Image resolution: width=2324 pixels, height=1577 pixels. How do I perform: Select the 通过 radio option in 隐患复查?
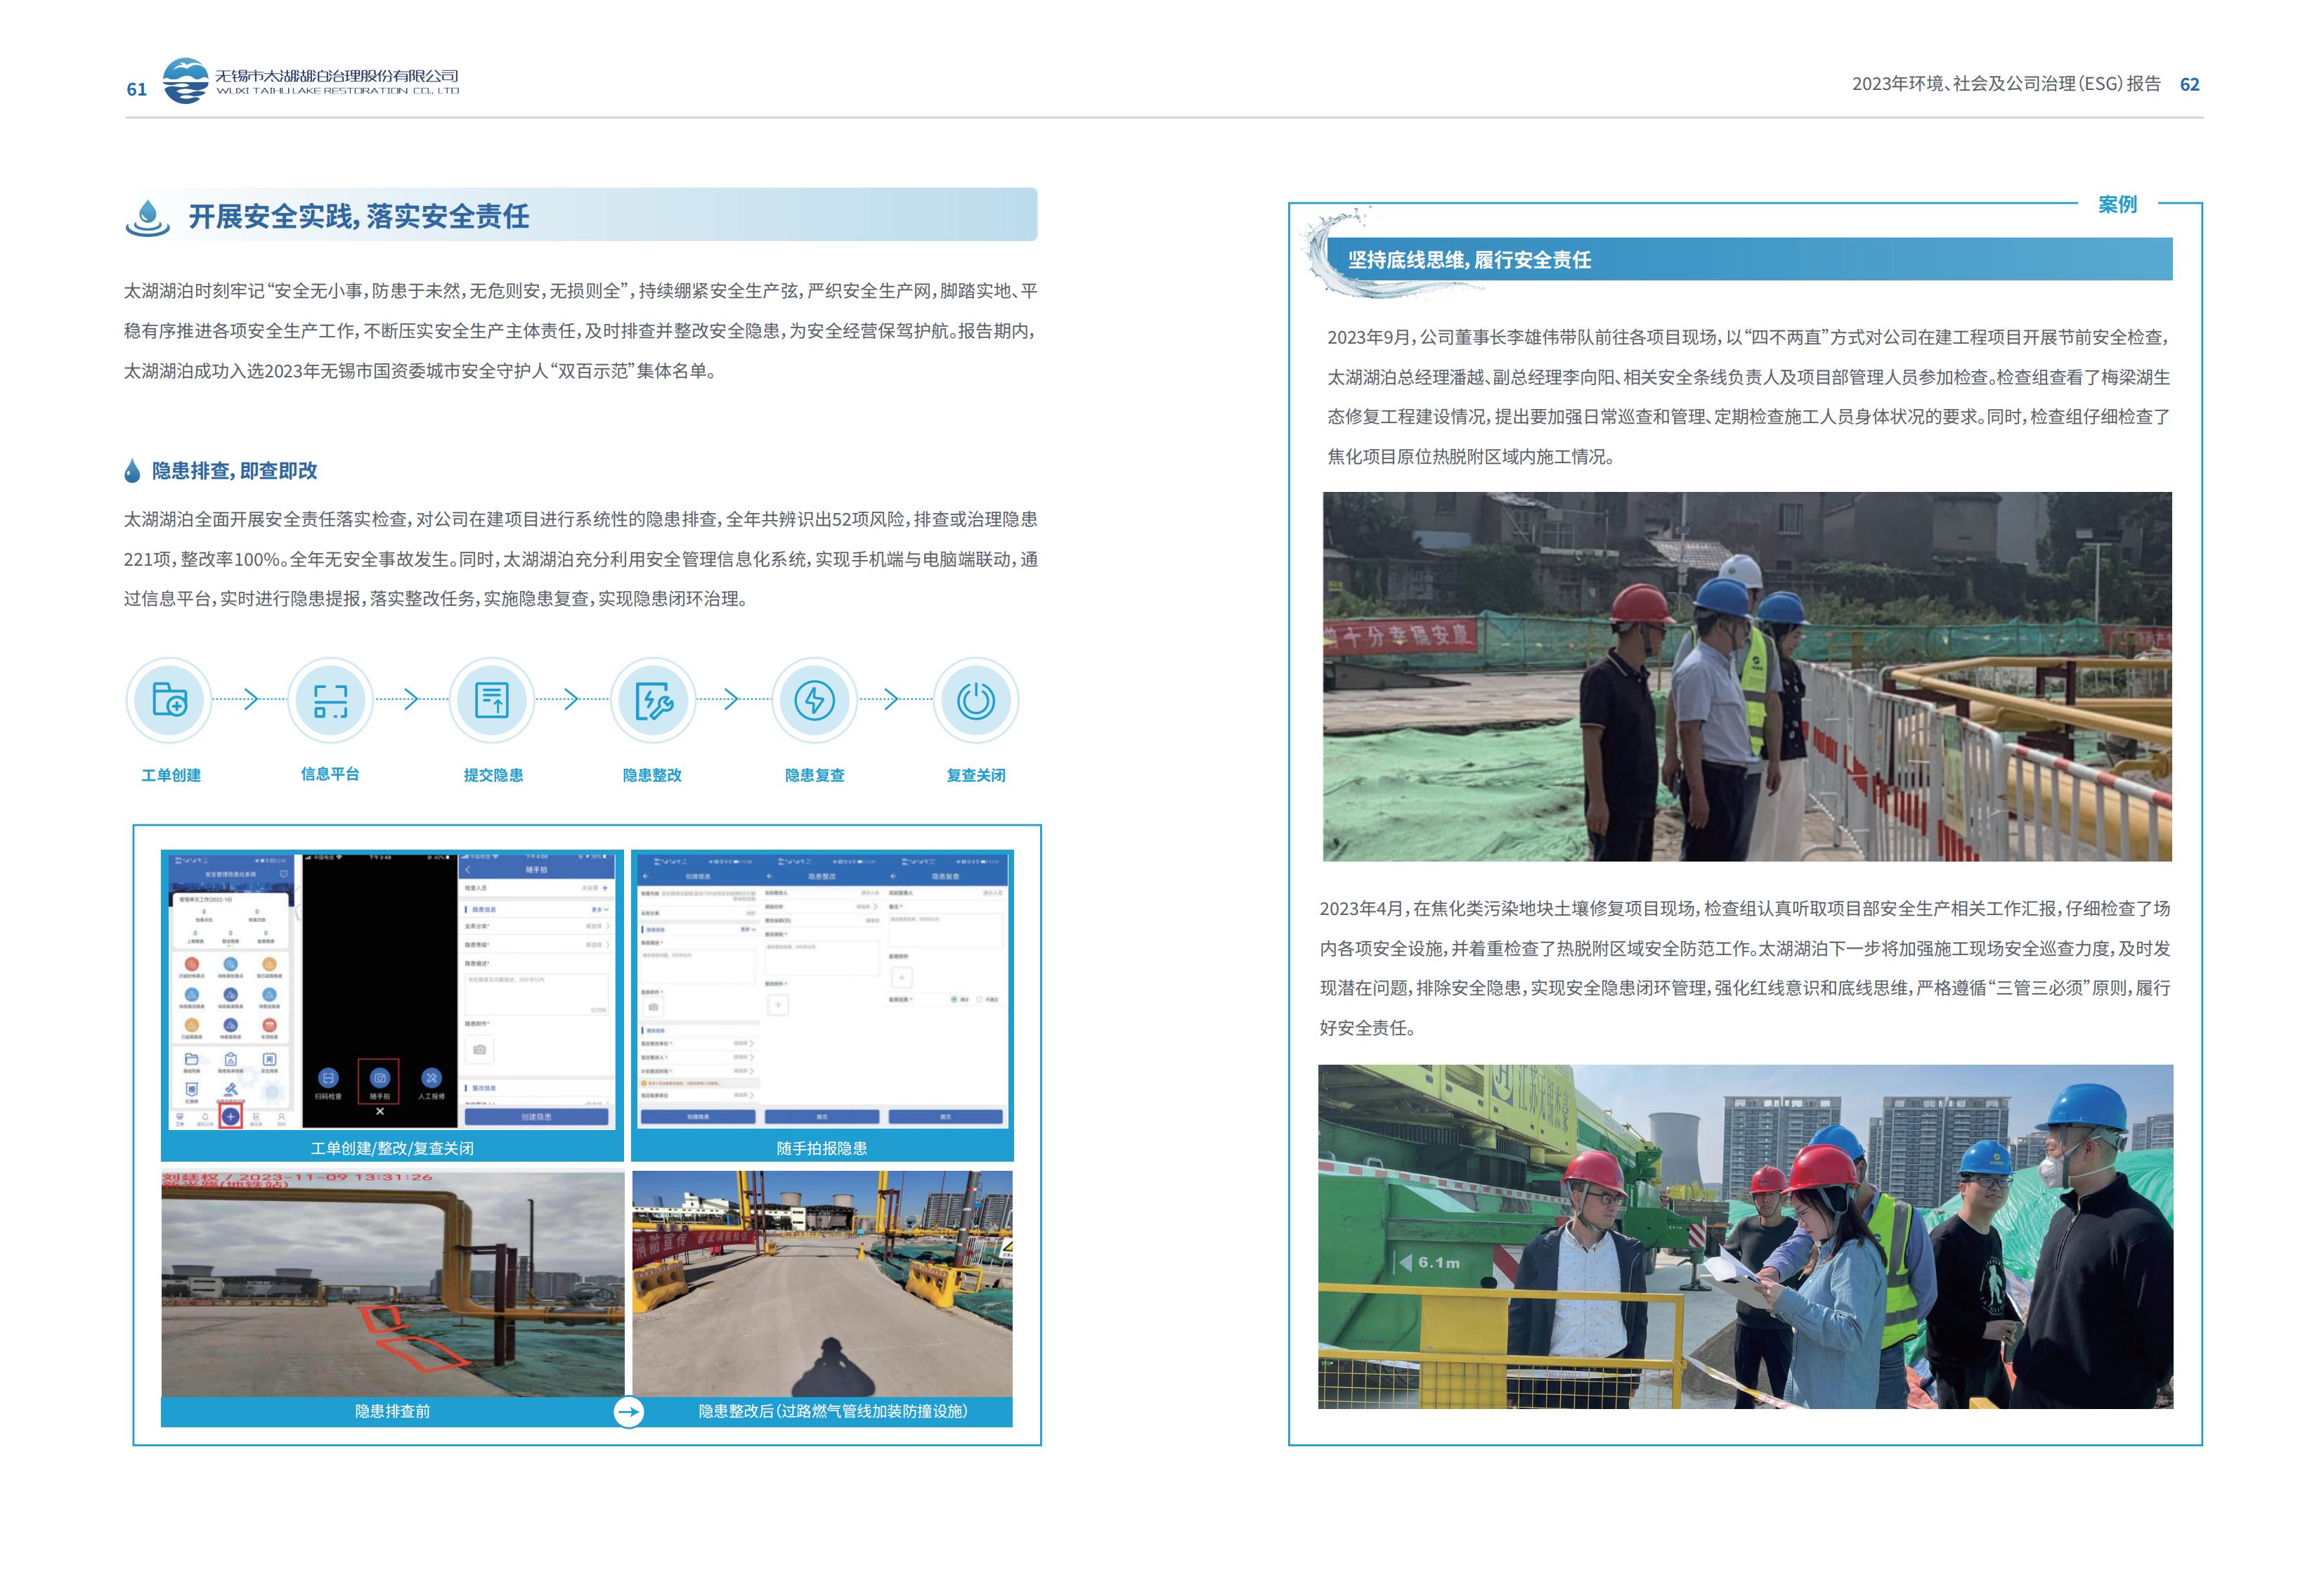click(x=954, y=1000)
